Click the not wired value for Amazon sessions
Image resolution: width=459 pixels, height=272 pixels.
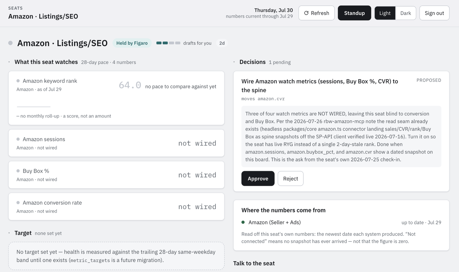197,143
